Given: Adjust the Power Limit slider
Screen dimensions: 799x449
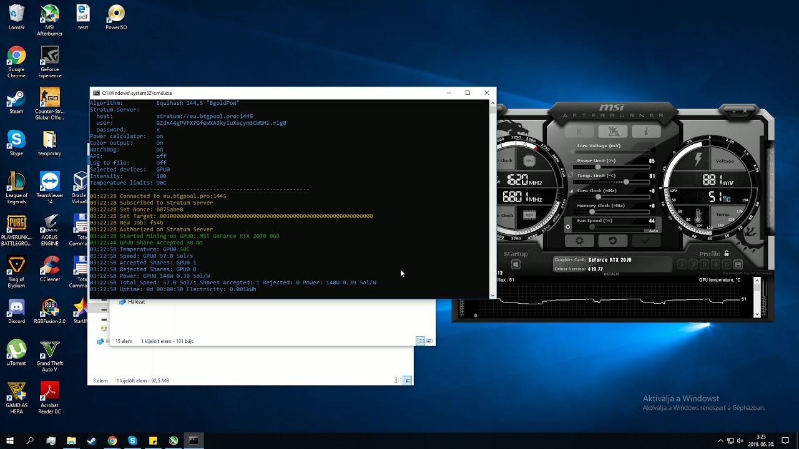Looking at the screenshot, I should point(598,167).
